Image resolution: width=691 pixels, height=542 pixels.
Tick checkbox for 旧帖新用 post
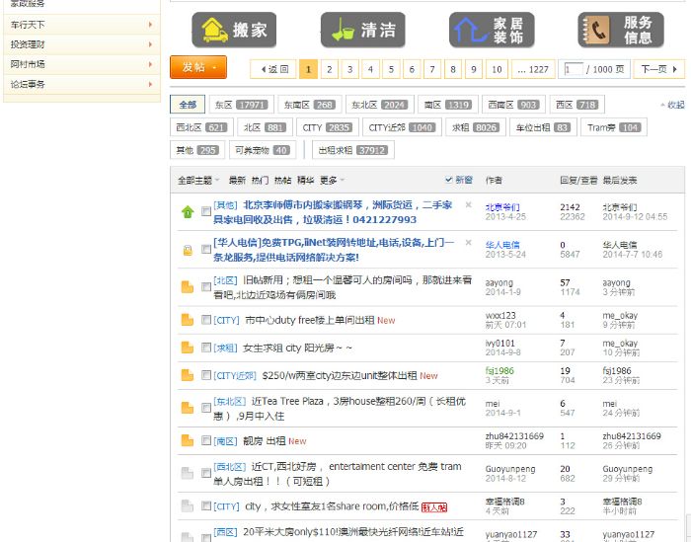point(205,287)
